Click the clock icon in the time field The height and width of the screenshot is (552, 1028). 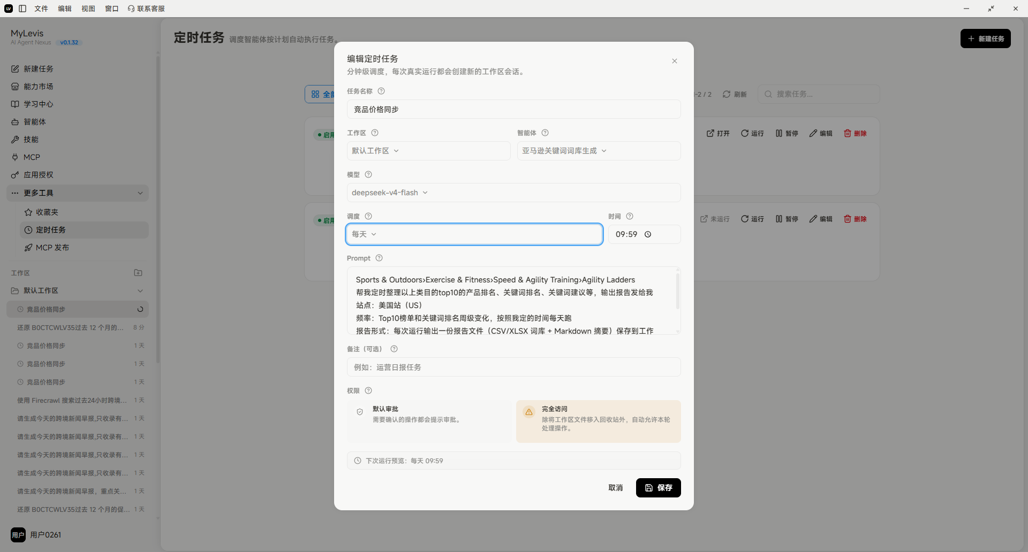pos(648,234)
